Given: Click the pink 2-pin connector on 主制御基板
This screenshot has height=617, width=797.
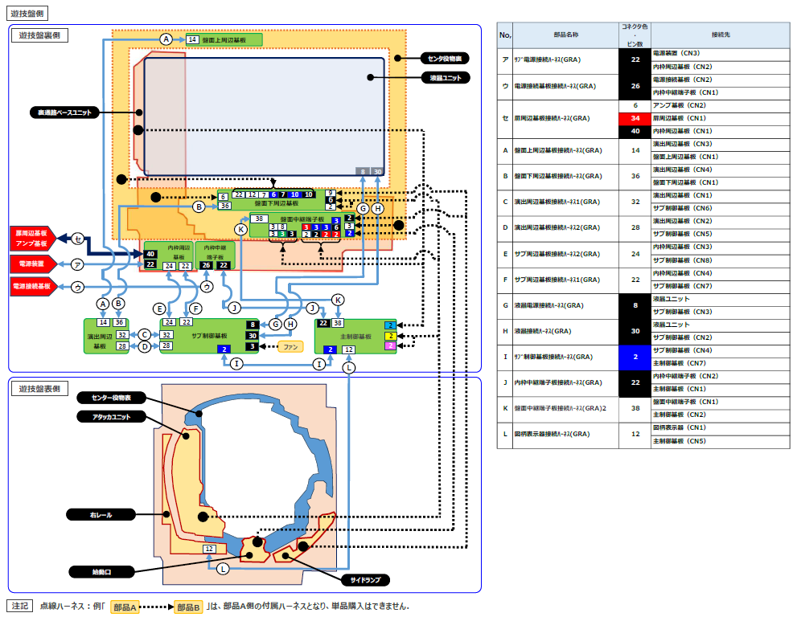Looking at the screenshot, I should point(390,345).
